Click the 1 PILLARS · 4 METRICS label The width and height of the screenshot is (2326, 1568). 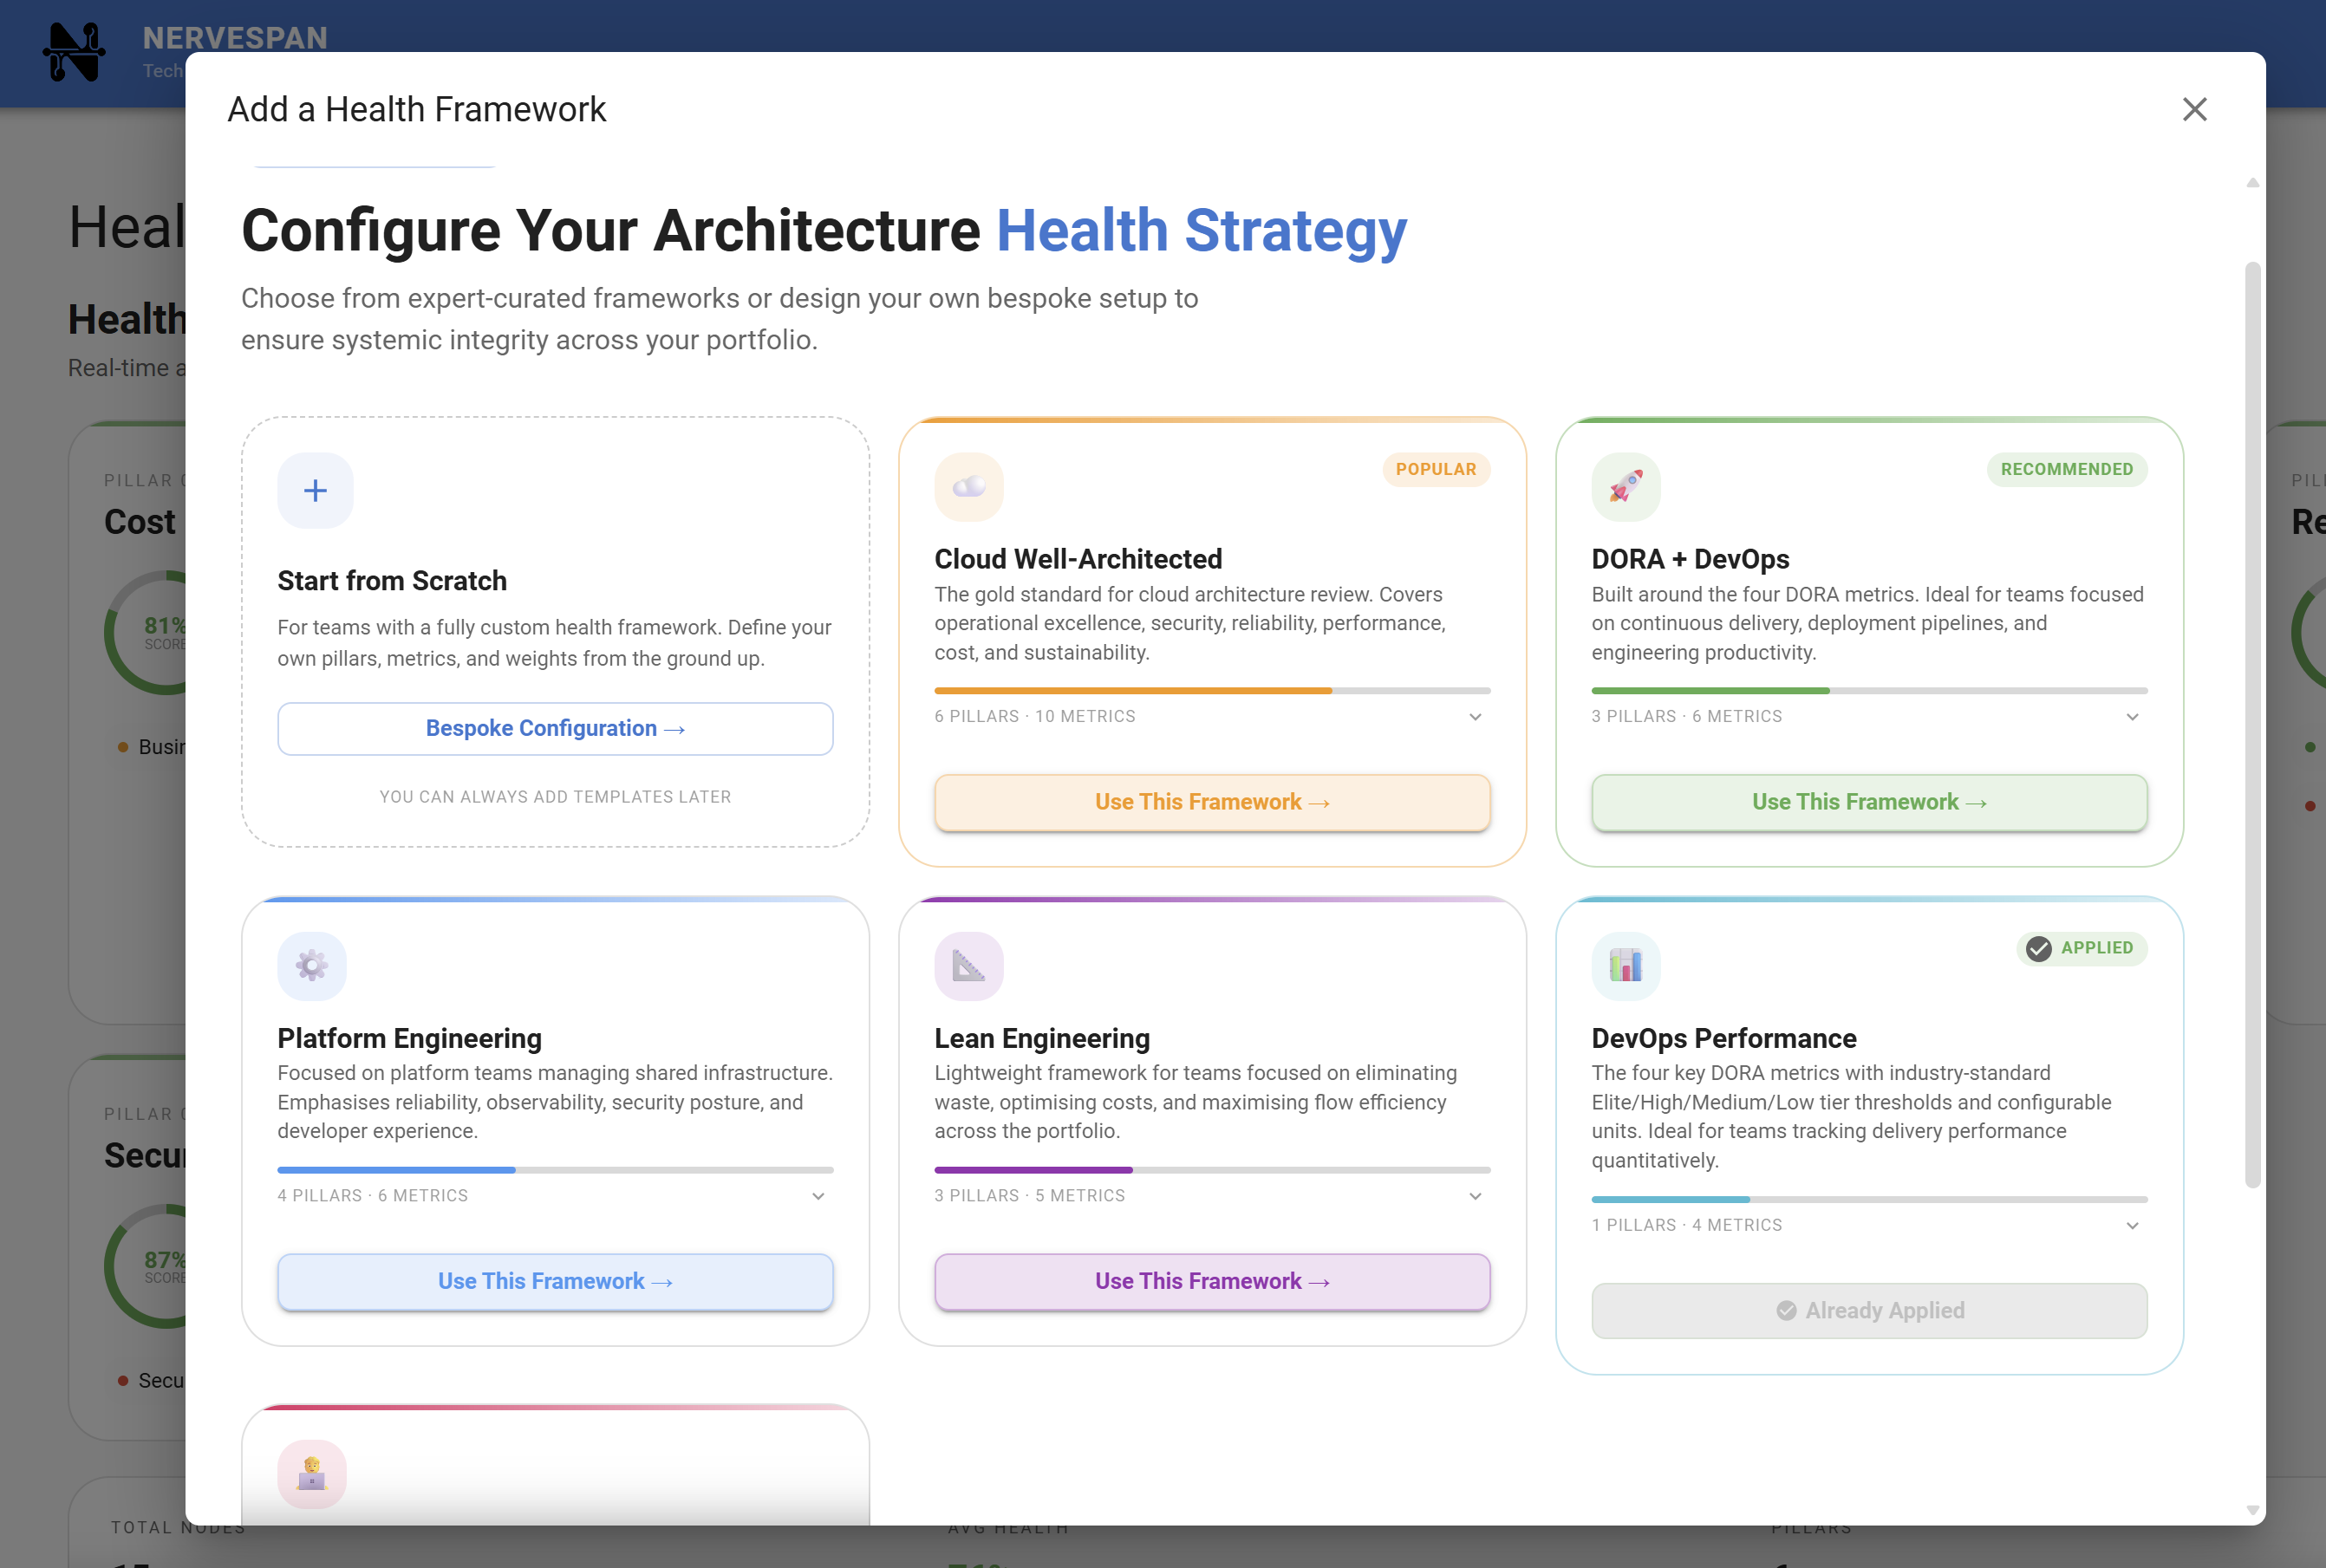click(x=1687, y=1225)
